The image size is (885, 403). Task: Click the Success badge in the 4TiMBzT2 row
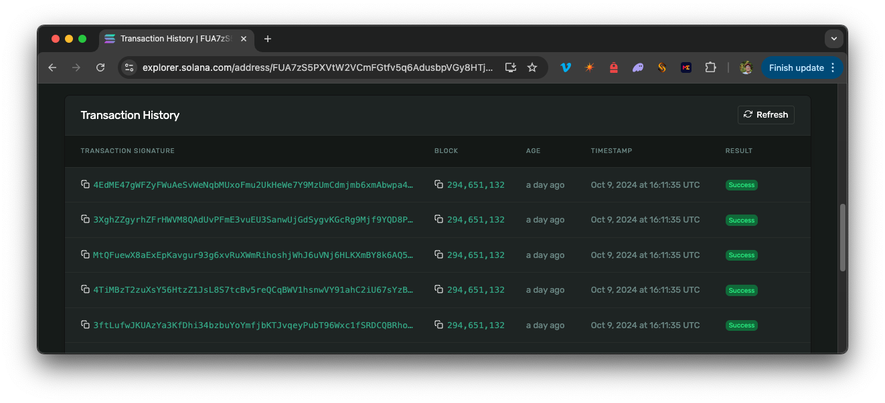[x=742, y=290]
